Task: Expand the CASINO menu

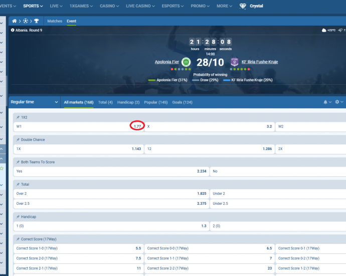Action: (x=109, y=6)
